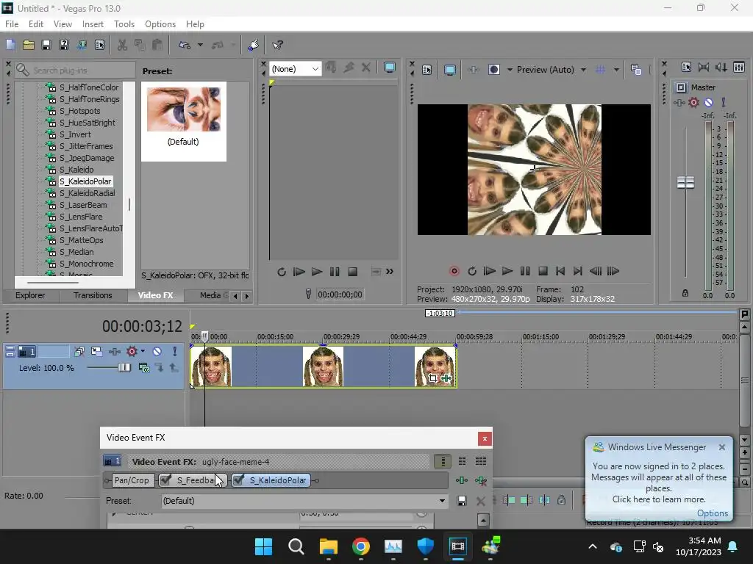Open Track FX gear icon on track 1
The height and width of the screenshot is (564, 753).
click(132, 352)
